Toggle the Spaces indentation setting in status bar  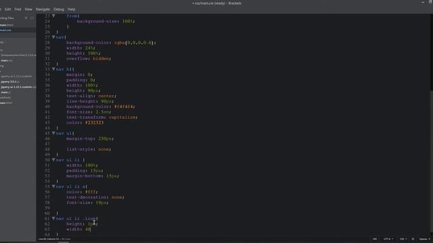[x=425, y=239]
